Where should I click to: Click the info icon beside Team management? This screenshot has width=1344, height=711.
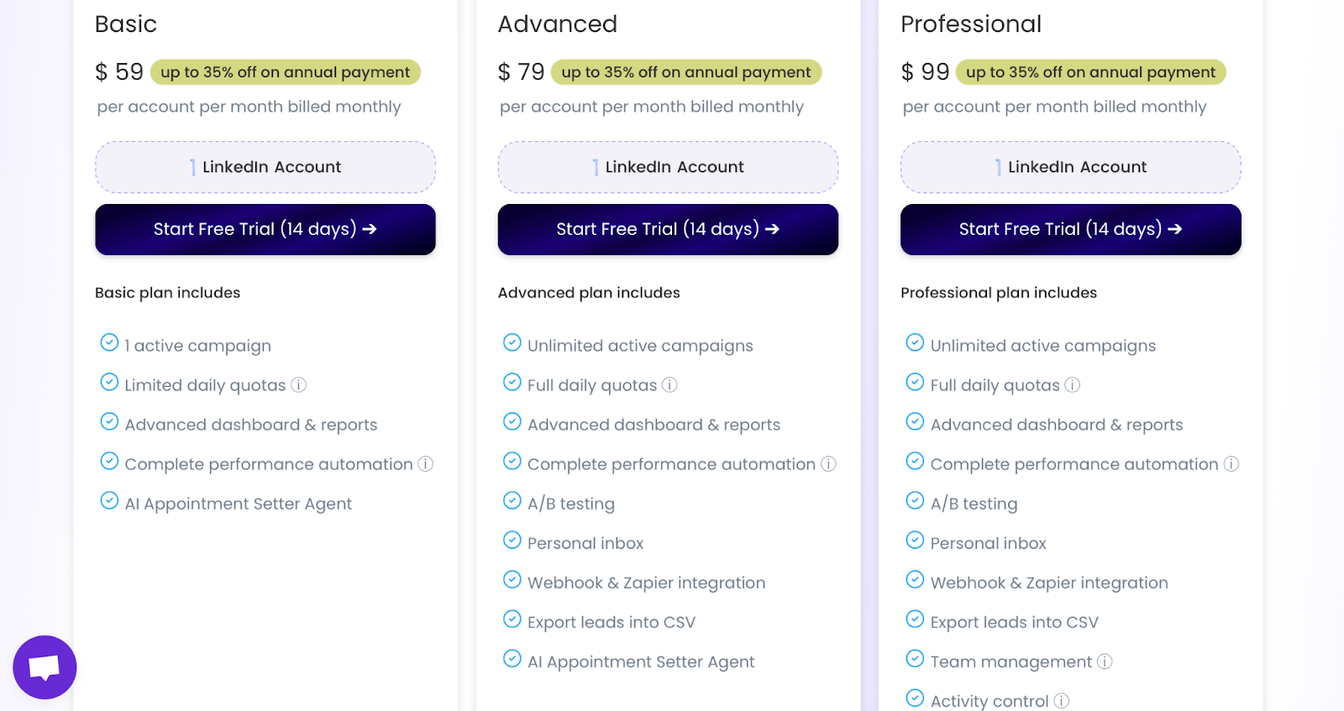click(x=1105, y=661)
